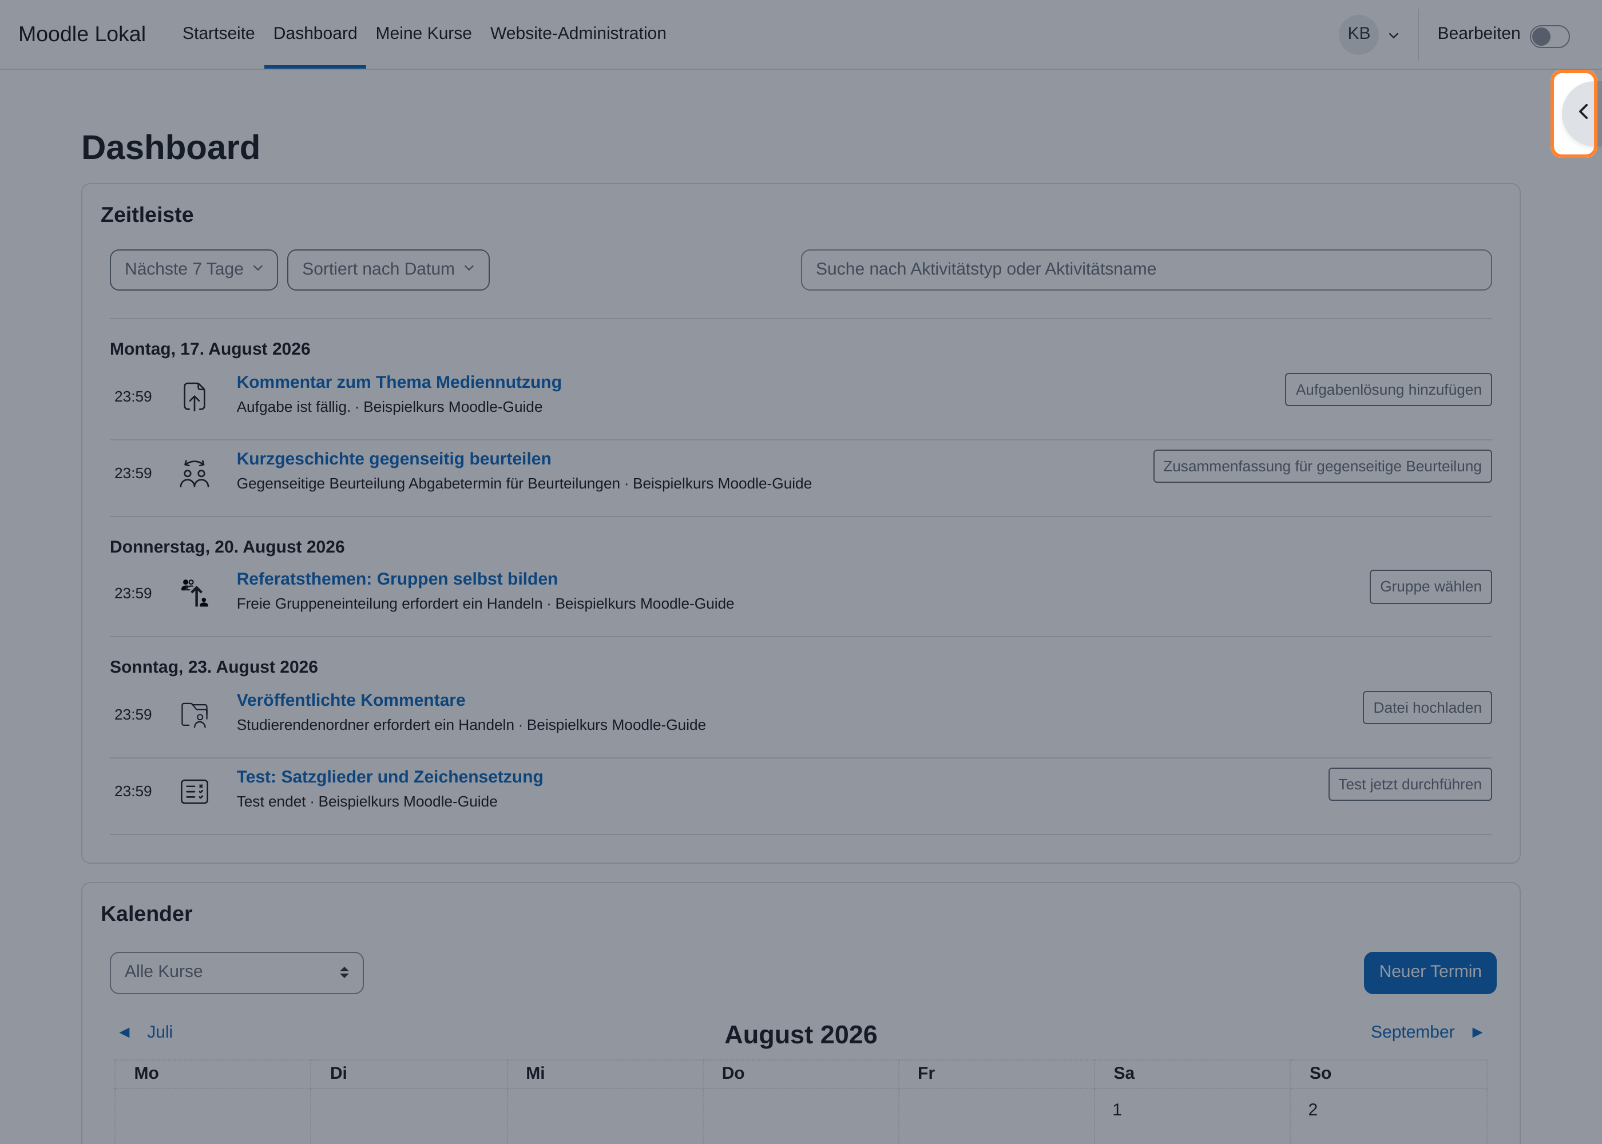Viewport: 1602px width, 1144px height.
Task: Click the Datei hochladen button
Action: 1426,708
